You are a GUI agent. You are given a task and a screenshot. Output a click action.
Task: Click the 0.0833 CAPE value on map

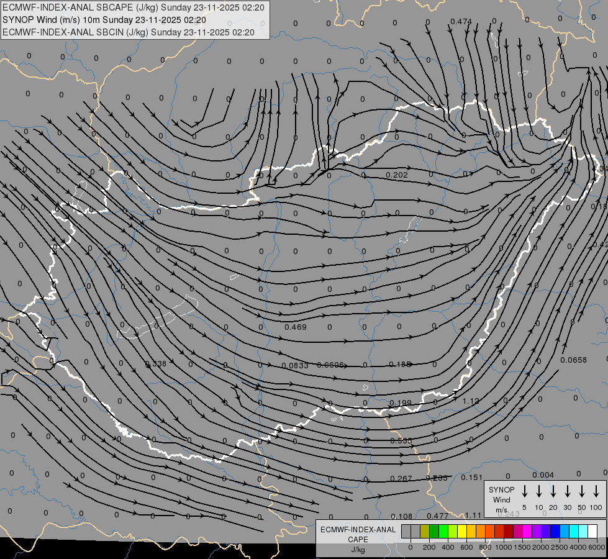[x=295, y=366]
